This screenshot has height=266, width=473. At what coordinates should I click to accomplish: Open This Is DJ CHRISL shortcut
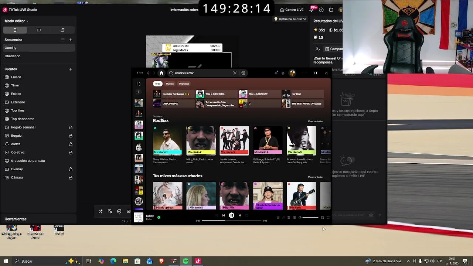(x=217, y=94)
